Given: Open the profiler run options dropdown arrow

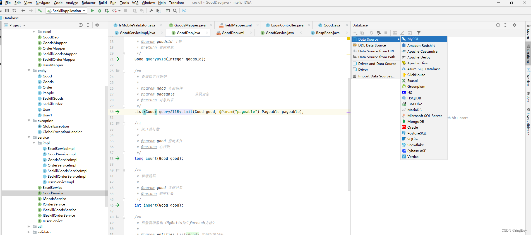Looking at the screenshot, I should point(119,11).
